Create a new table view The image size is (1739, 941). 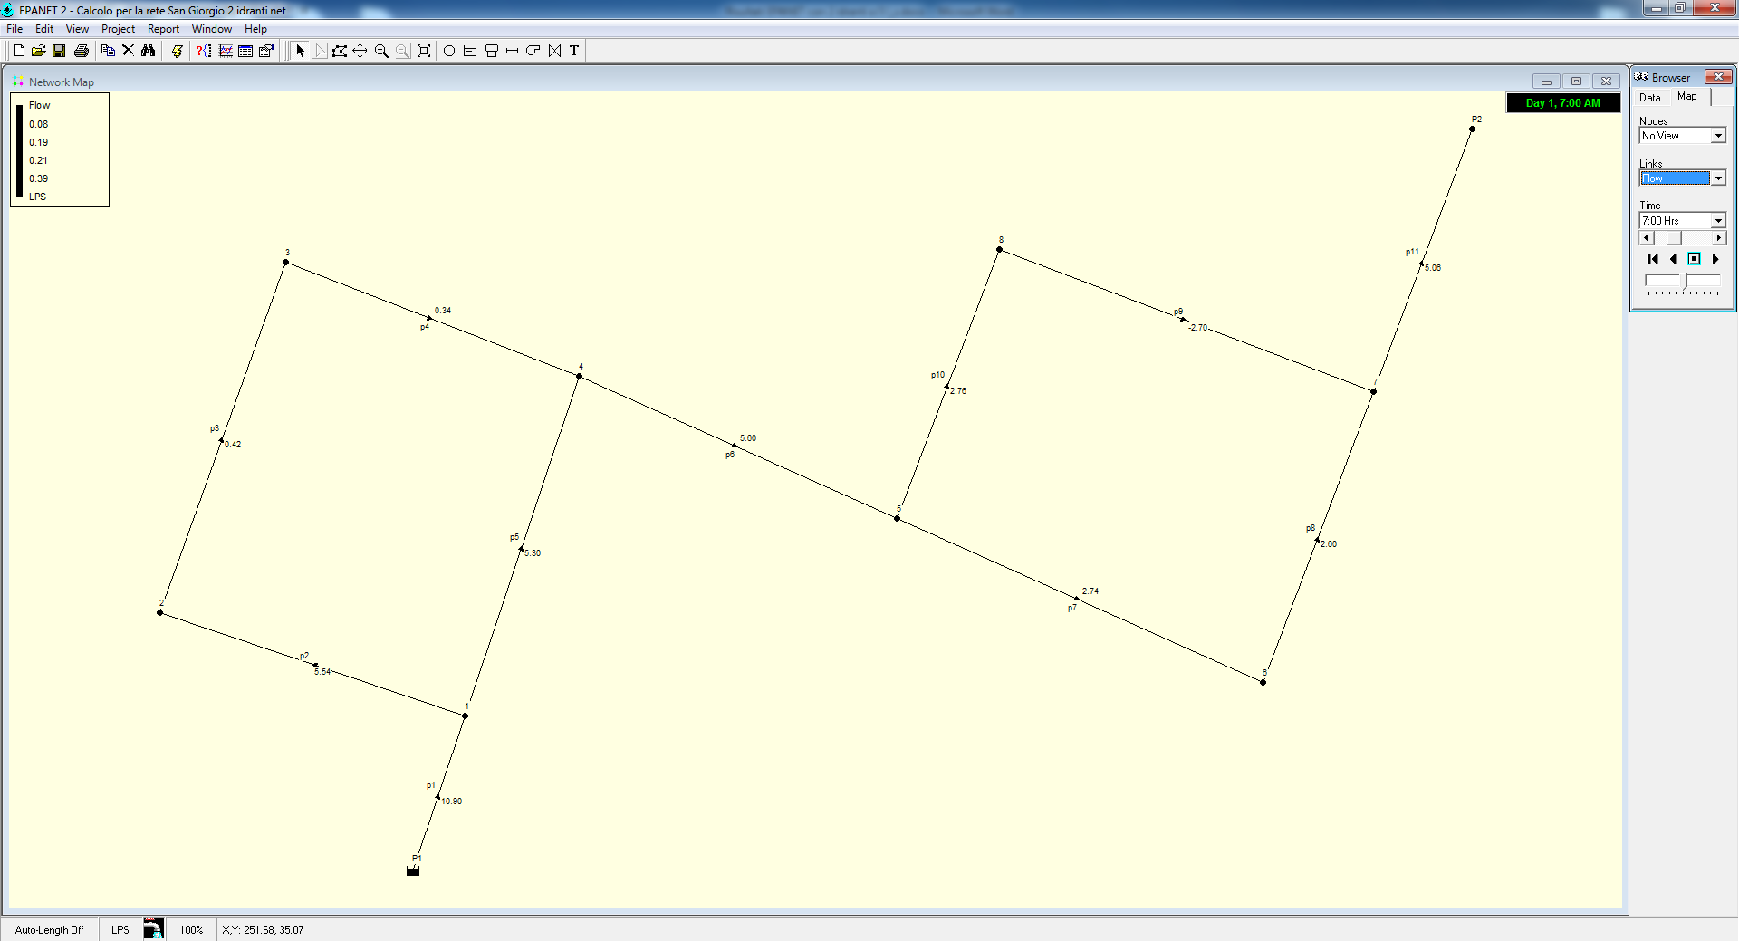245,51
